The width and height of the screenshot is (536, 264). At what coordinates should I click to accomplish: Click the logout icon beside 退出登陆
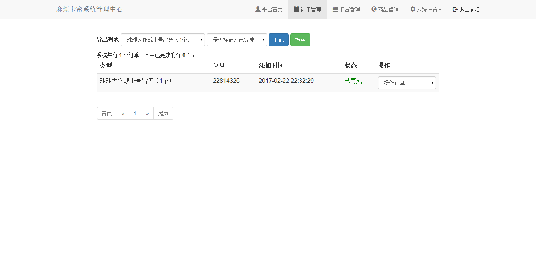pos(455,9)
